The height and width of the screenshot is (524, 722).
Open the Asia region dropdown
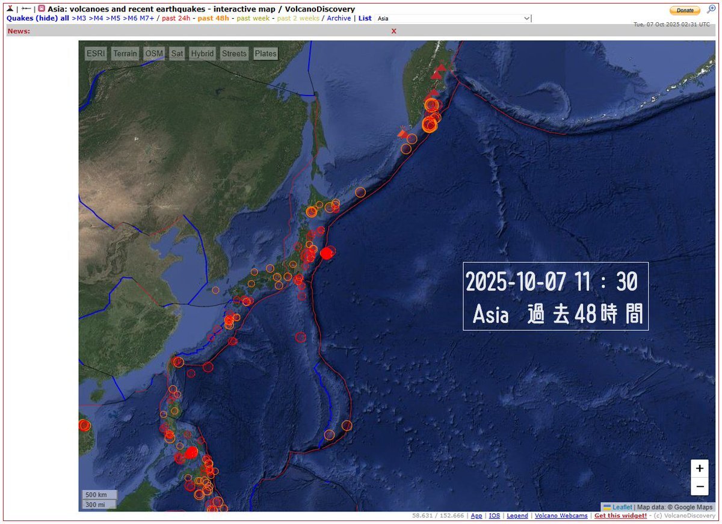tap(454, 19)
